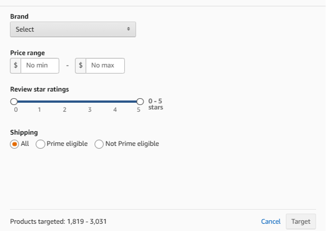Screen dimensions: 326x231
Task: Click into the No min price field
Action: [40, 66]
